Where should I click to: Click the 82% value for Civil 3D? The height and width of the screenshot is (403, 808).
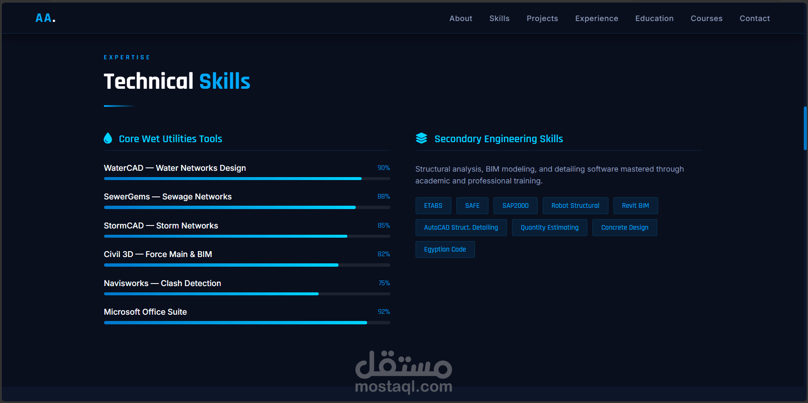coord(384,254)
